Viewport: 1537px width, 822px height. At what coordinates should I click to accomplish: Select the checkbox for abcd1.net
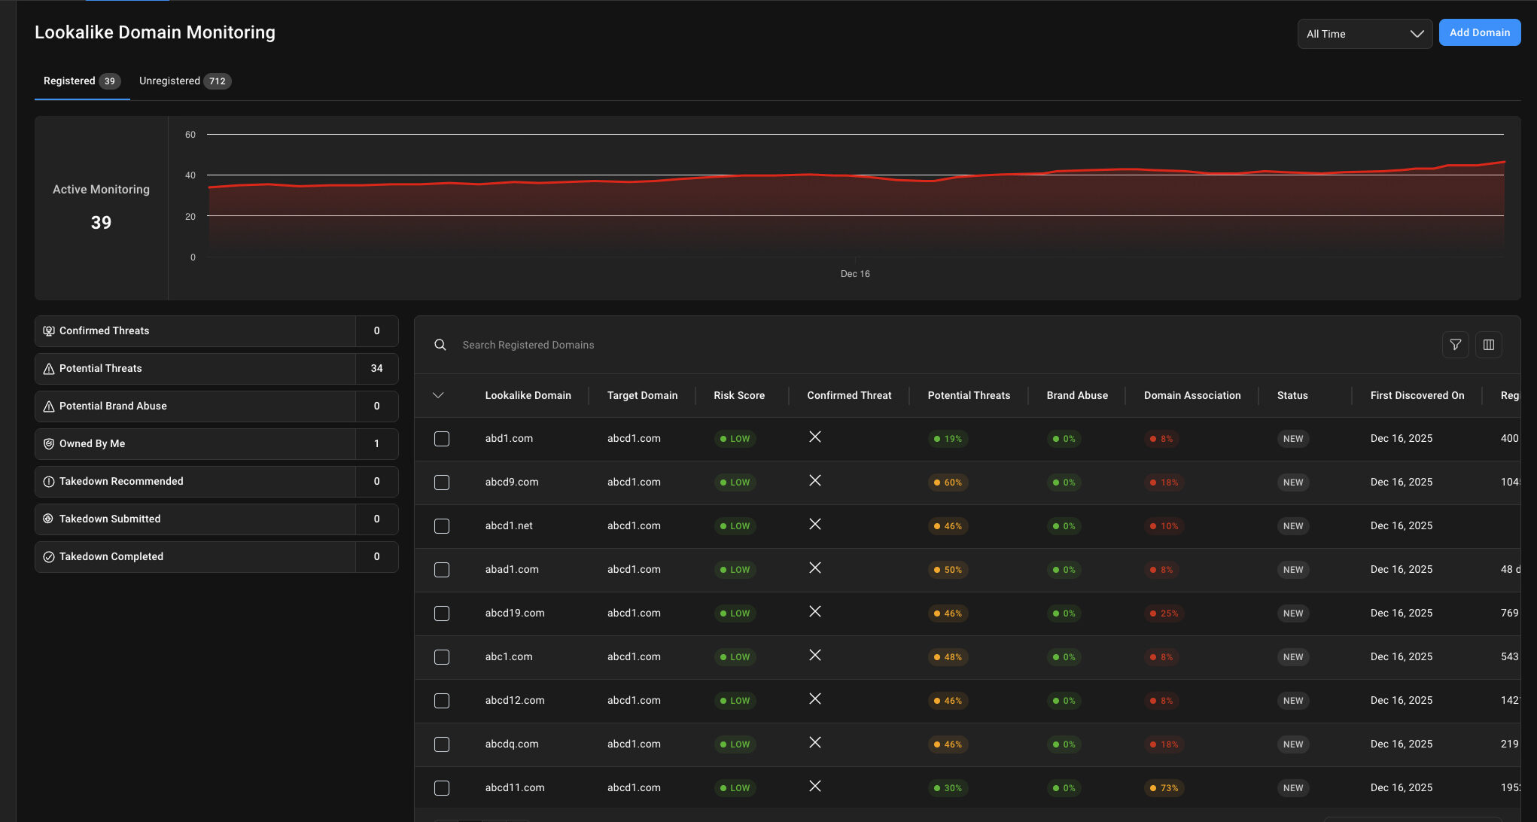[x=442, y=526]
